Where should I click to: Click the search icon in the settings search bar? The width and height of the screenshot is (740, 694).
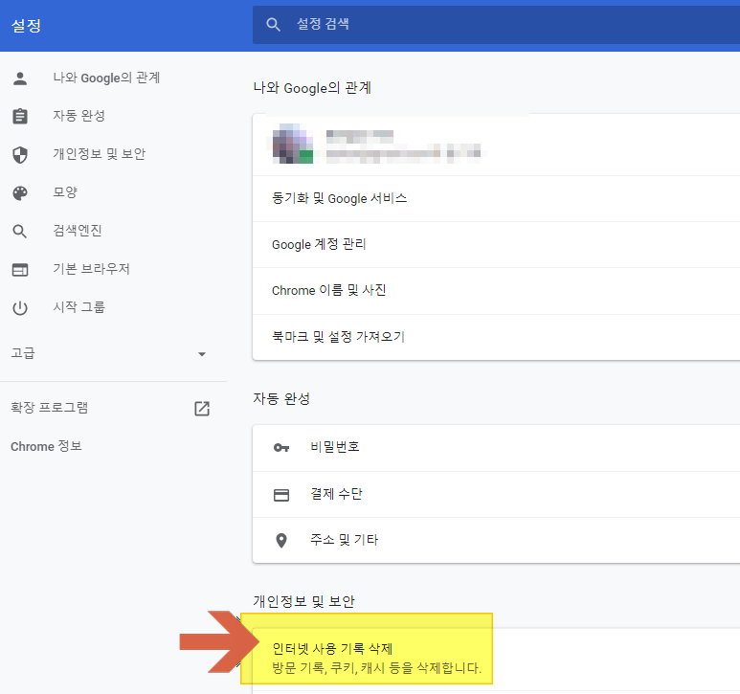click(273, 25)
